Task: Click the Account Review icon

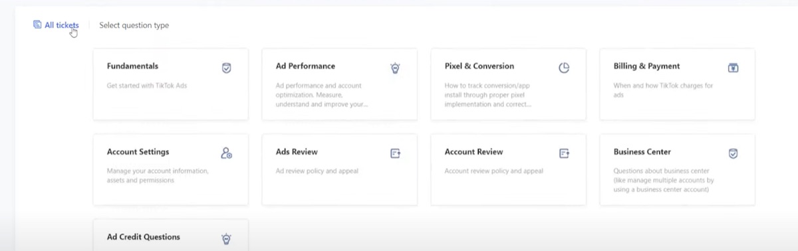Action: (x=564, y=153)
